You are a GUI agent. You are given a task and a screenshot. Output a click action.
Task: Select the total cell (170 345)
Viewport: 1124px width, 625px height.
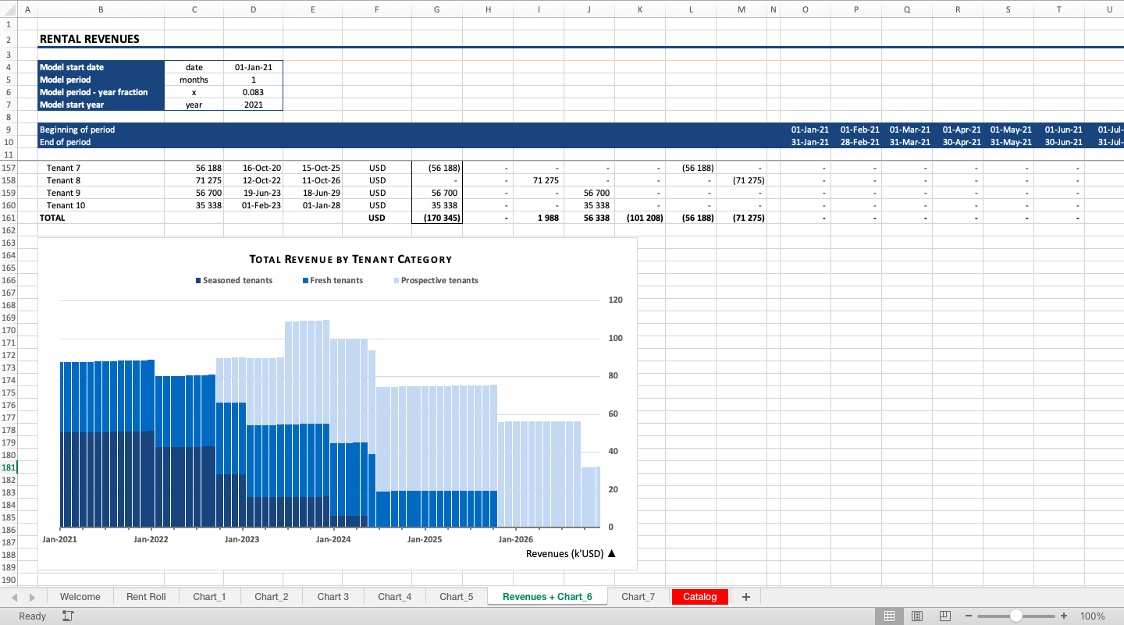point(437,218)
